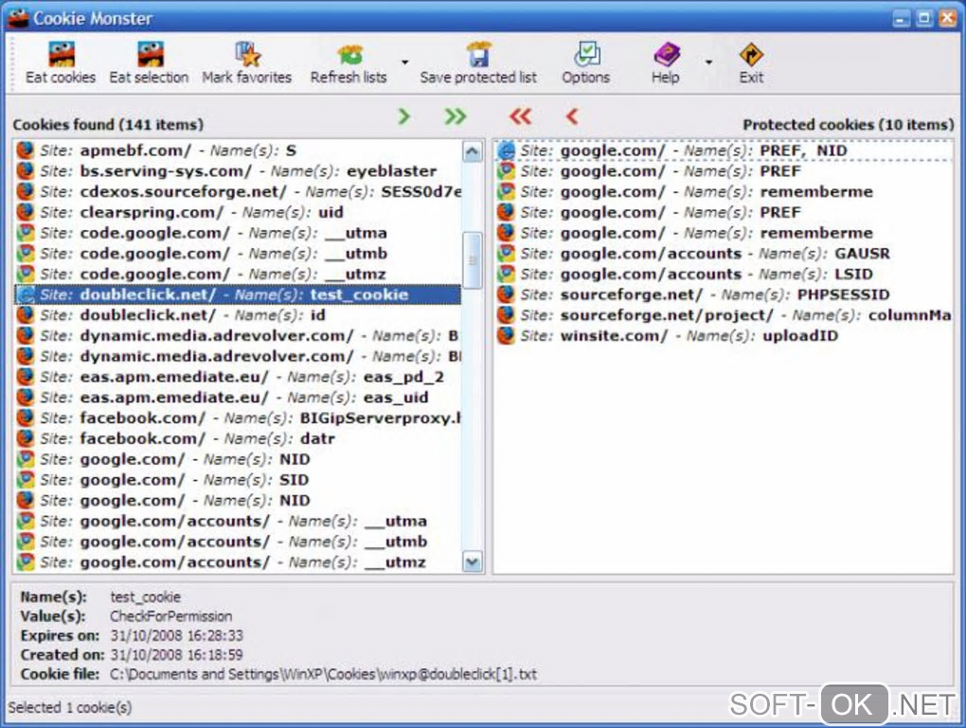Click the Firefox icon beside apmebf.com/
This screenshot has width=966, height=728.
tap(26, 151)
